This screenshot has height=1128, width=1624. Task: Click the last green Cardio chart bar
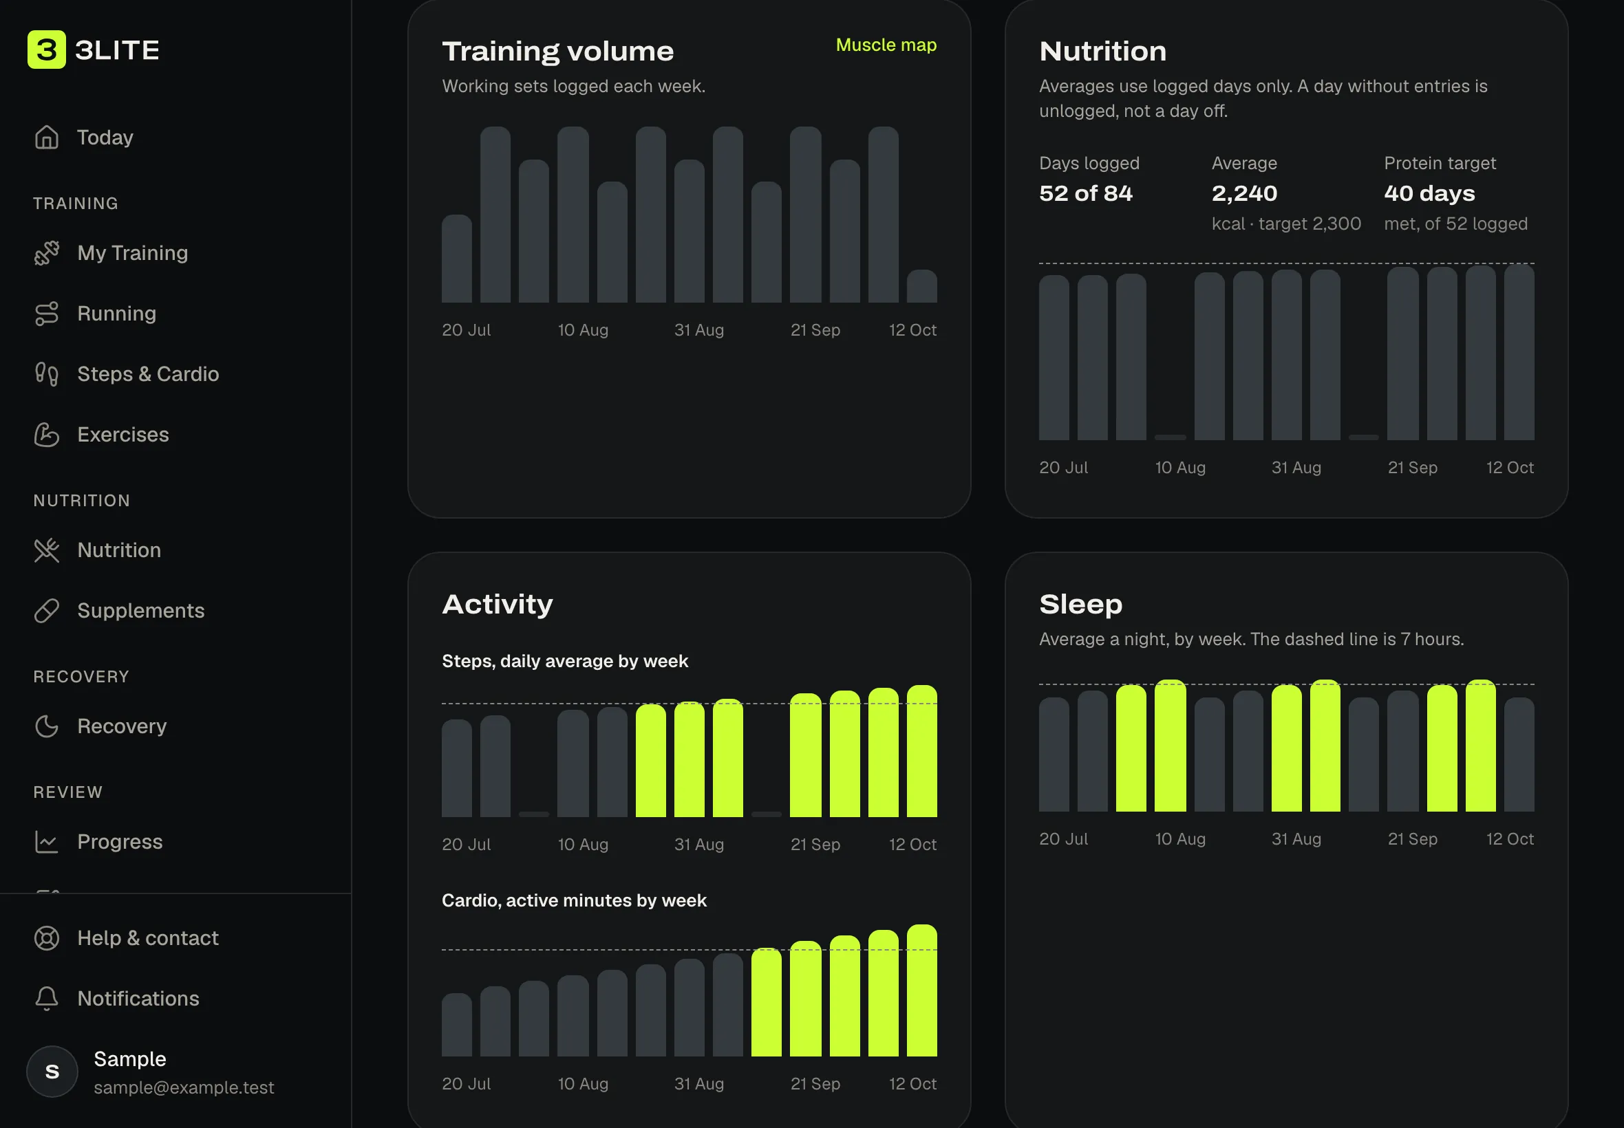922,991
